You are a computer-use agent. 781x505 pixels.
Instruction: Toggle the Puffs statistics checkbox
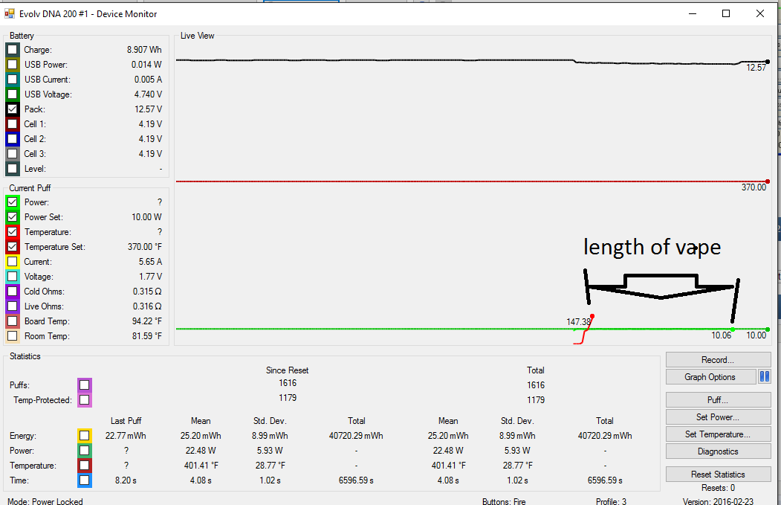85,385
